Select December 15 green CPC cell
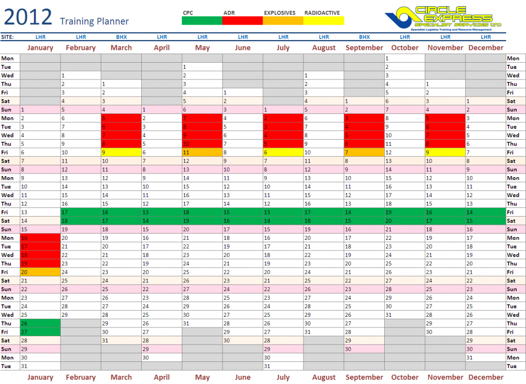 [x=486, y=221]
